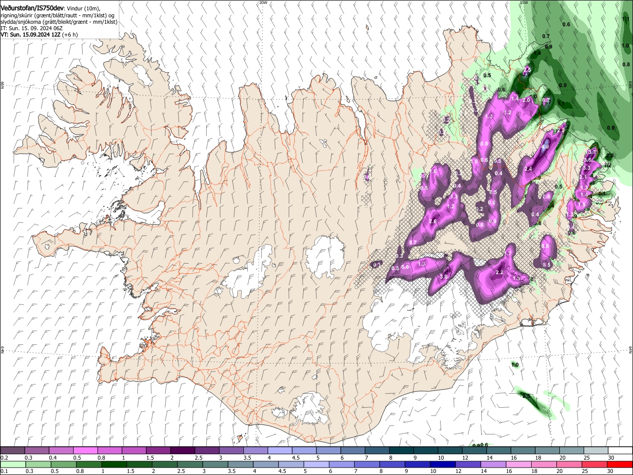Select the palest green rain swatch labeled 0.1
The height and width of the screenshot is (475, 633).
[12, 464]
